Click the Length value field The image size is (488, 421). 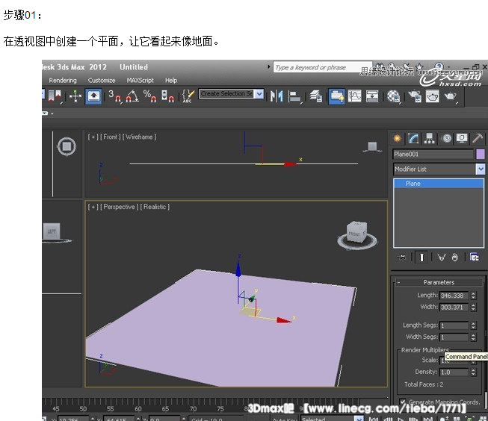coord(454,296)
